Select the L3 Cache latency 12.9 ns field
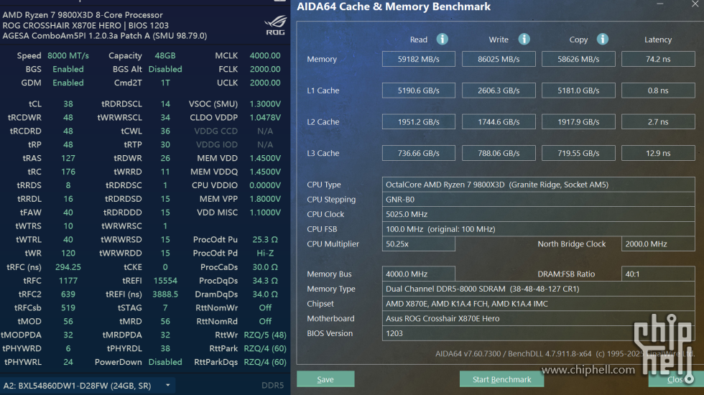704x395 pixels. coord(658,153)
